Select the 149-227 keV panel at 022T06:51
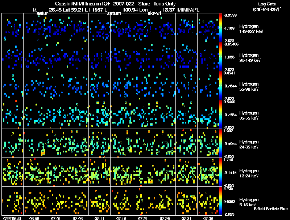The width and height of the screenshot is (290, 220). click(x=13, y=28)
